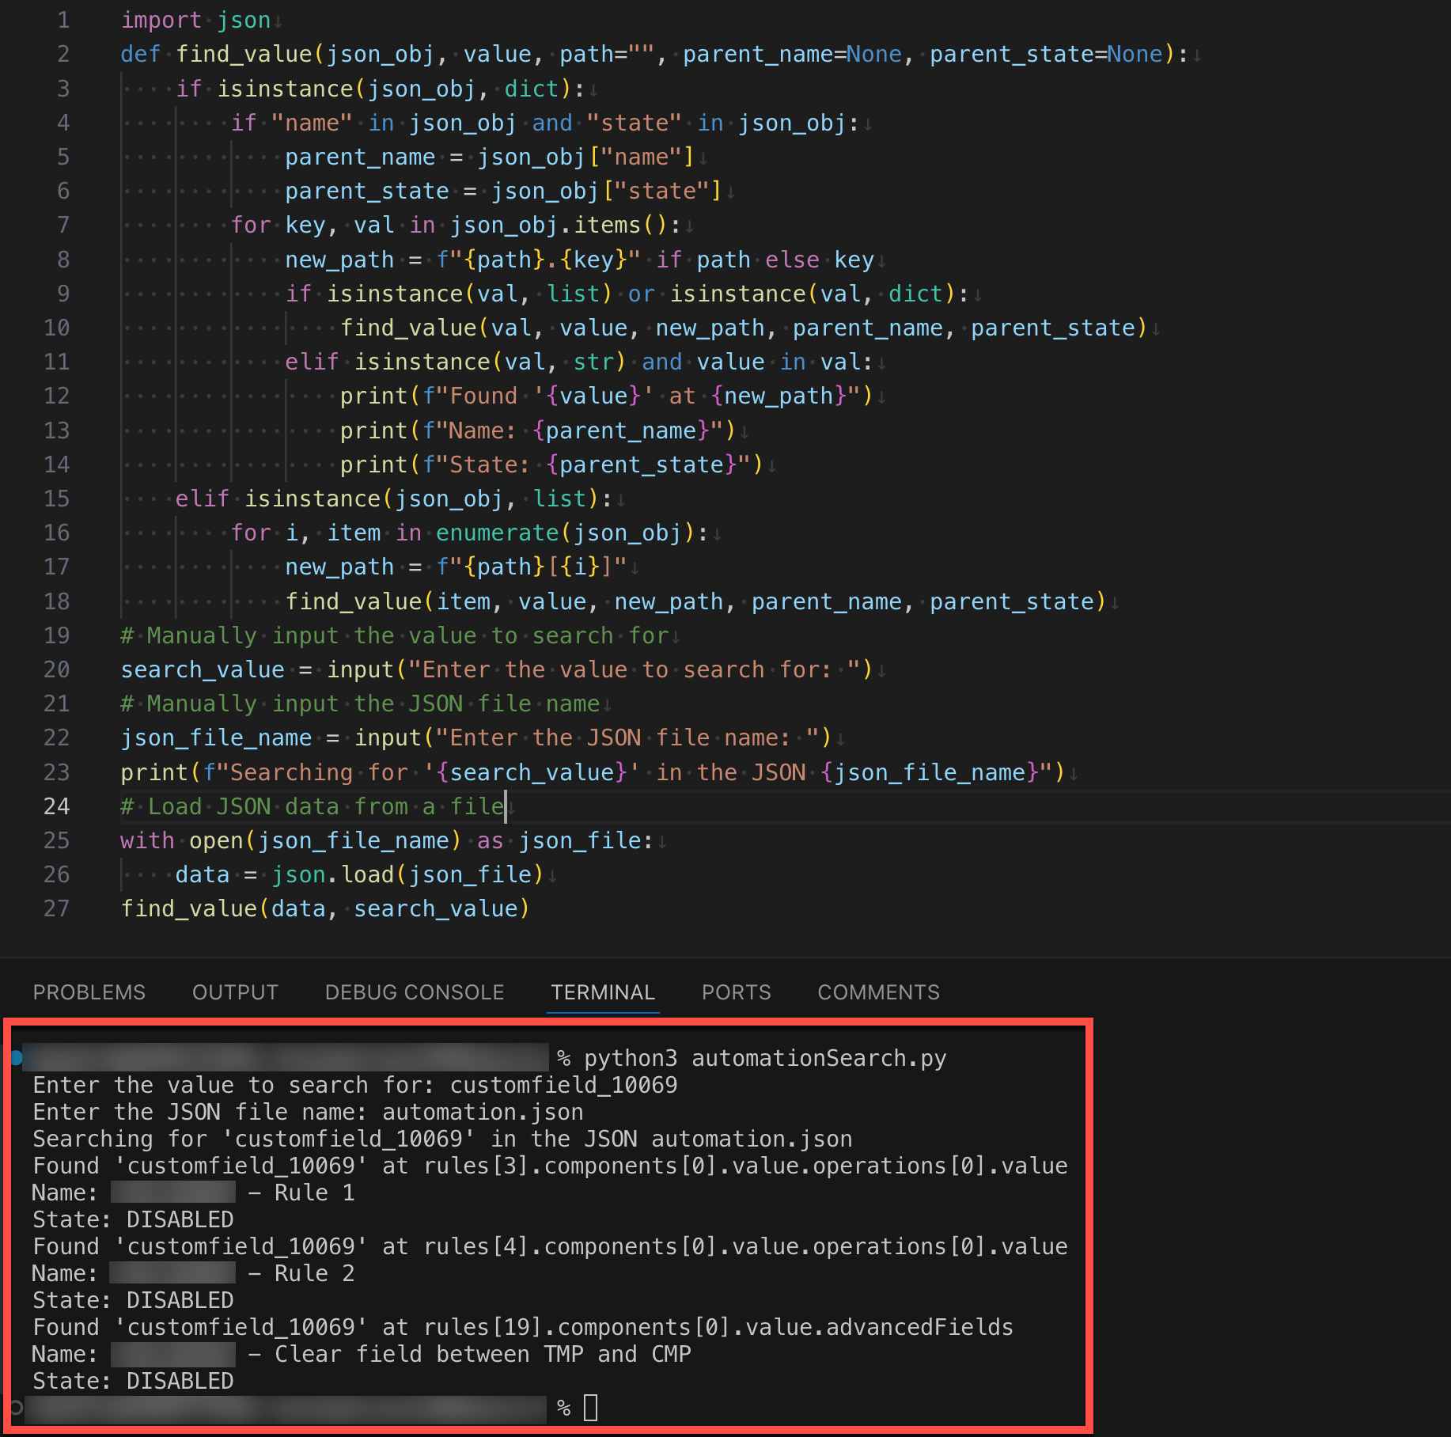
Task: Select the TERMINAL tab
Action: (603, 992)
